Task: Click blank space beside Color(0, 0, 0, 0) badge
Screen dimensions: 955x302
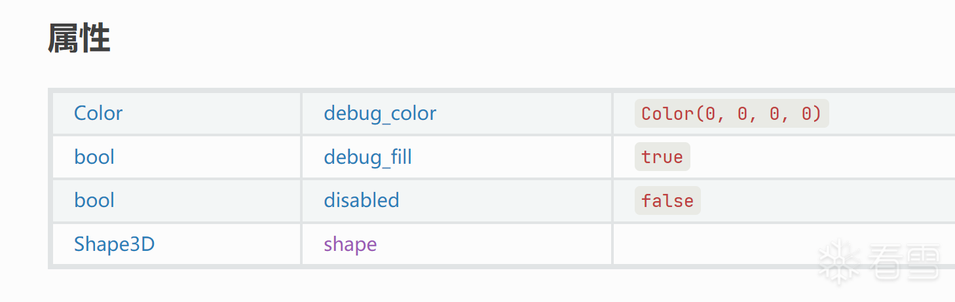Action: 891,114
